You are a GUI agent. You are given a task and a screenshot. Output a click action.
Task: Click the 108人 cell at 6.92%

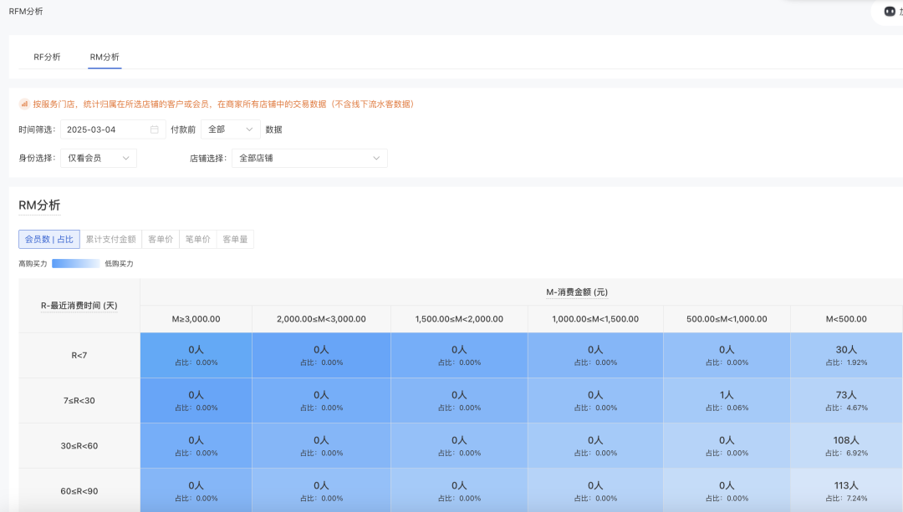click(x=846, y=446)
